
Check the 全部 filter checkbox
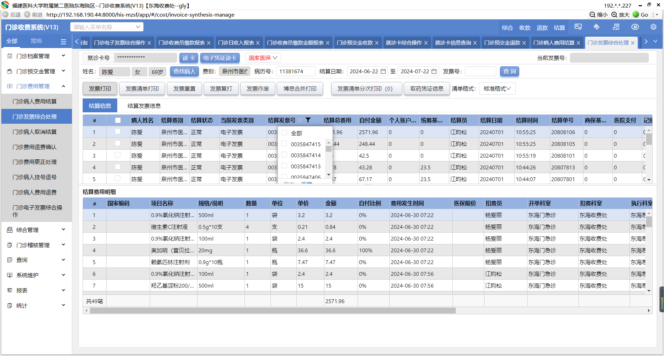point(284,132)
